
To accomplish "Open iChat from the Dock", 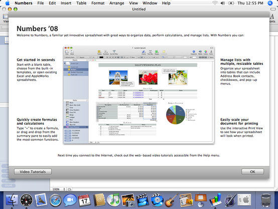I will [70, 200].
